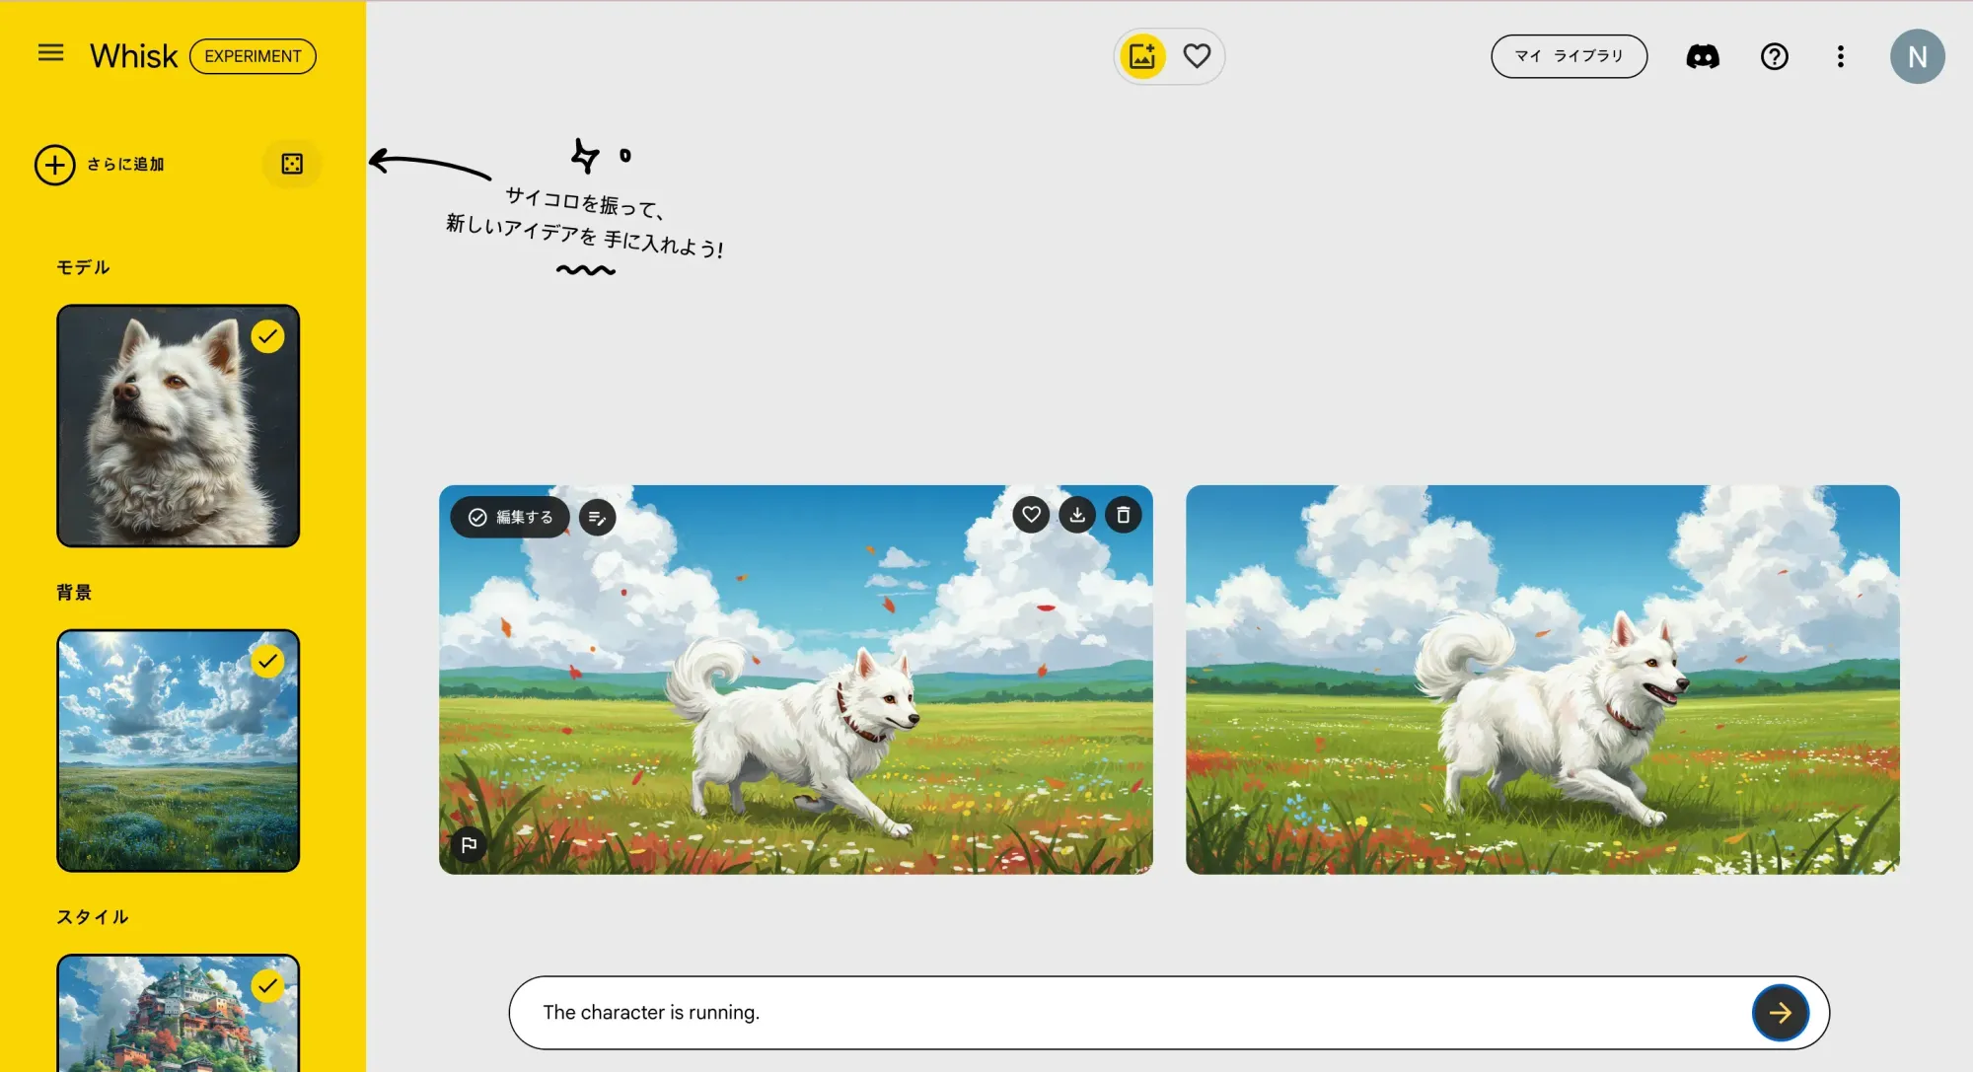Screen dimensions: 1973x1072
Task: Open the Discord link icon
Action: click(1703, 56)
